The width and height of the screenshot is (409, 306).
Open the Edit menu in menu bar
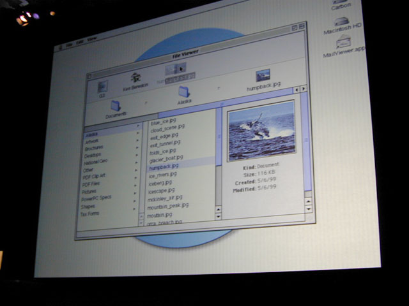80,42
